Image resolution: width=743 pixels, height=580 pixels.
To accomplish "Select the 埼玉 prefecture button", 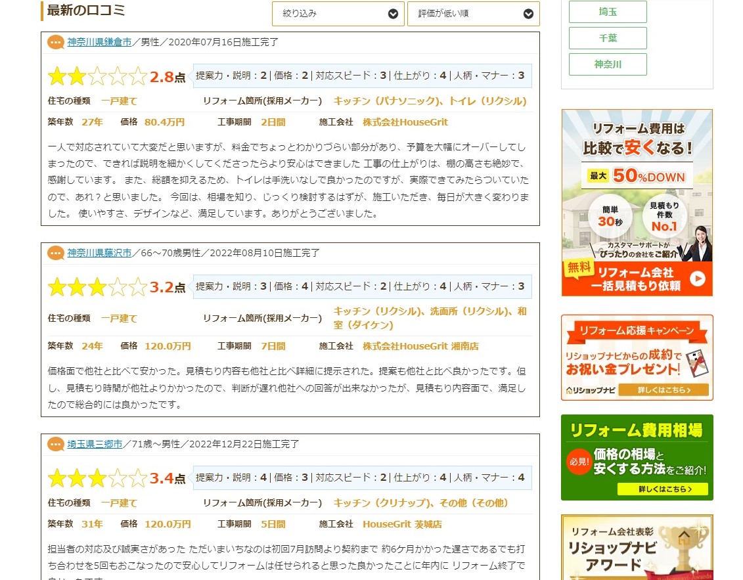I will click(x=608, y=12).
